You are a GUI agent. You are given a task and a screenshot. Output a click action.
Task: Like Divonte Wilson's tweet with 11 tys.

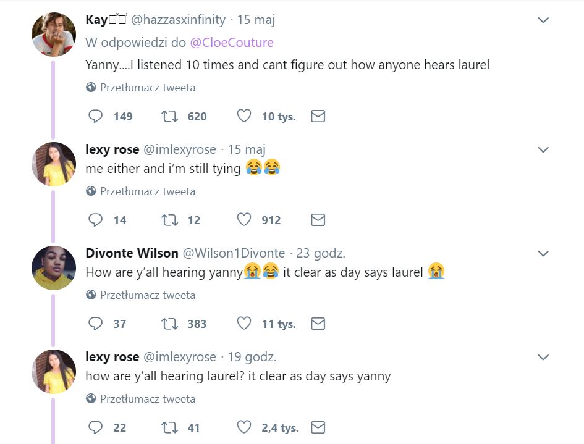(x=244, y=324)
